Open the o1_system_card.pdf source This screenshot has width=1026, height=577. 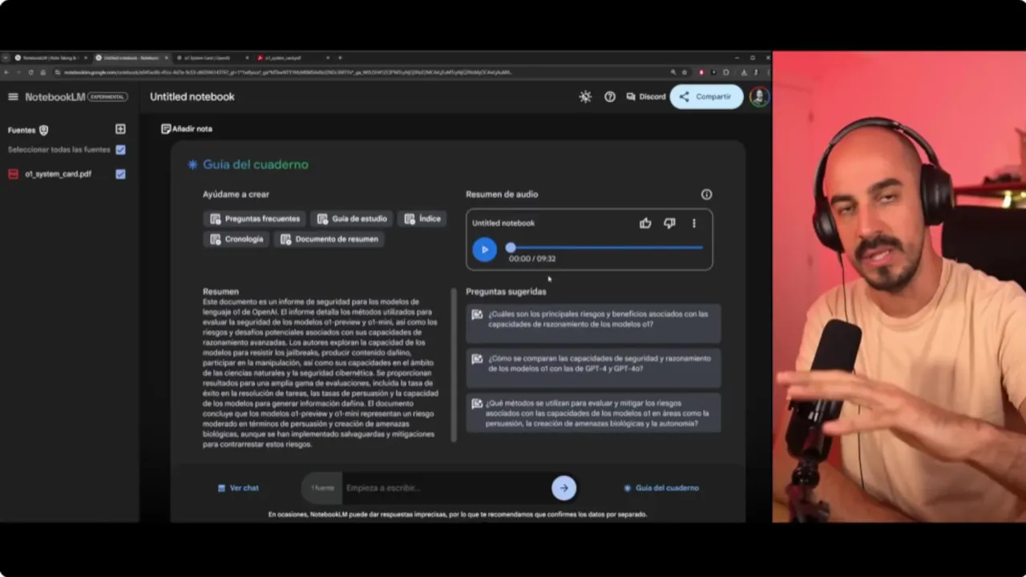coord(58,174)
